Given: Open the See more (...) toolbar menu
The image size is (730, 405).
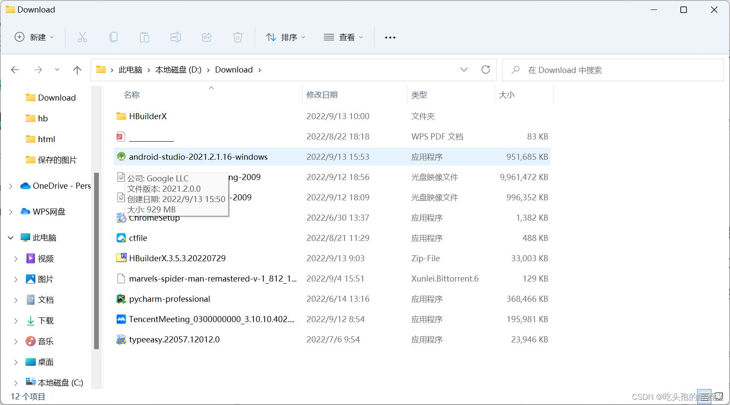Looking at the screenshot, I should (390, 37).
